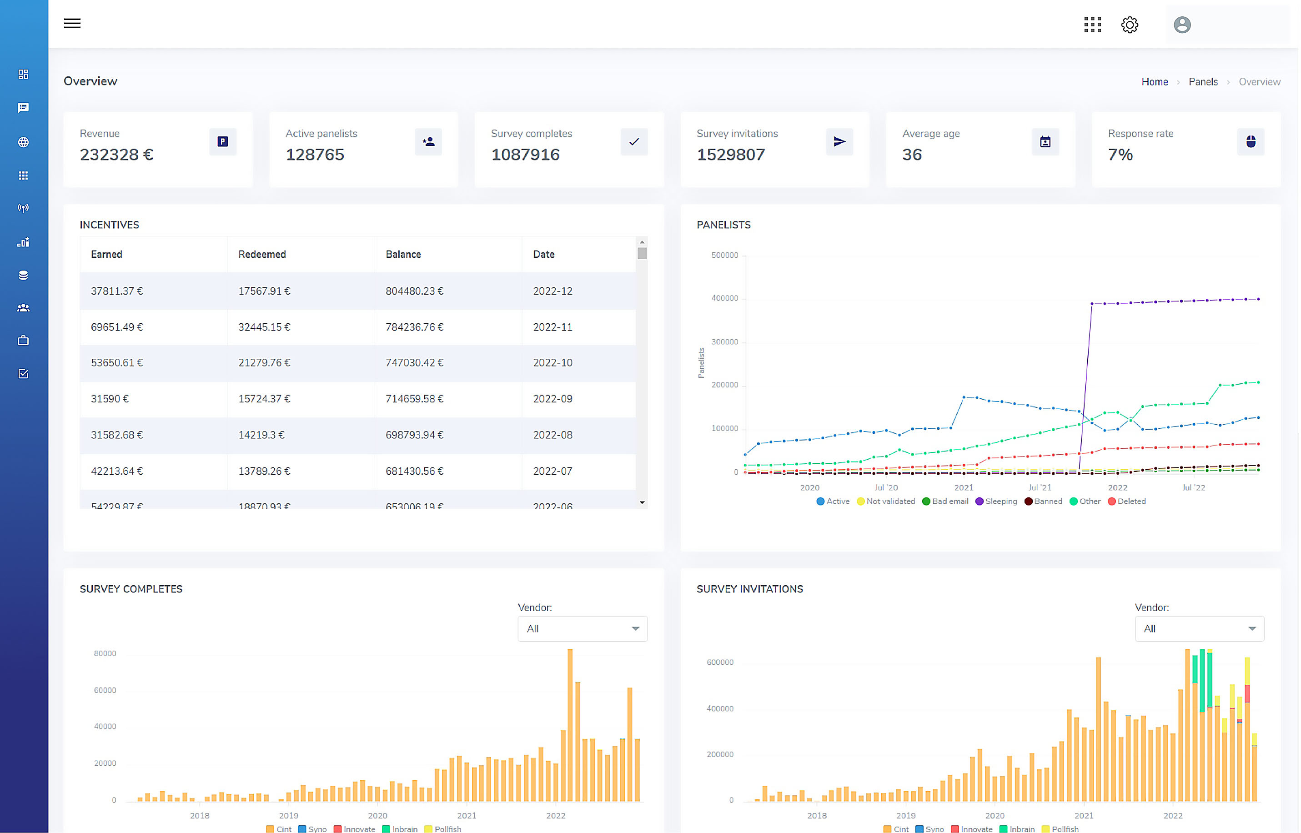The height and width of the screenshot is (833, 1301).
Task: Open broadcast signal icon in sidebar
Action: 23,208
